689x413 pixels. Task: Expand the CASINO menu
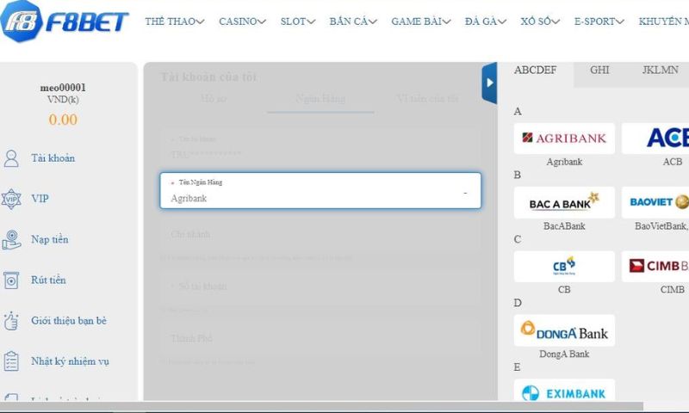(x=243, y=22)
